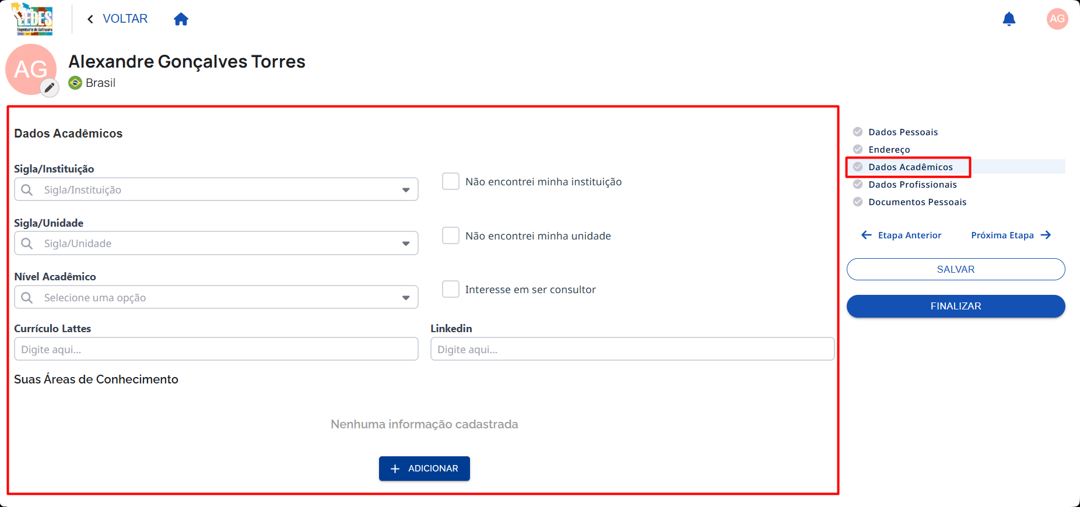Click 'Suas Áreas de Conhecimento' heading
This screenshot has width=1080, height=507.
coord(96,379)
